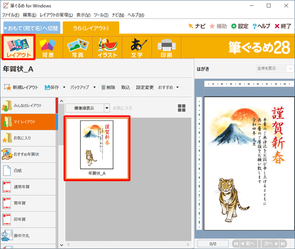Select 卯年賀 category
The width and height of the screenshot is (295, 249).
(x=28, y=219)
